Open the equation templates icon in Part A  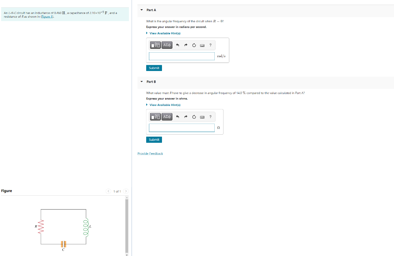point(155,45)
